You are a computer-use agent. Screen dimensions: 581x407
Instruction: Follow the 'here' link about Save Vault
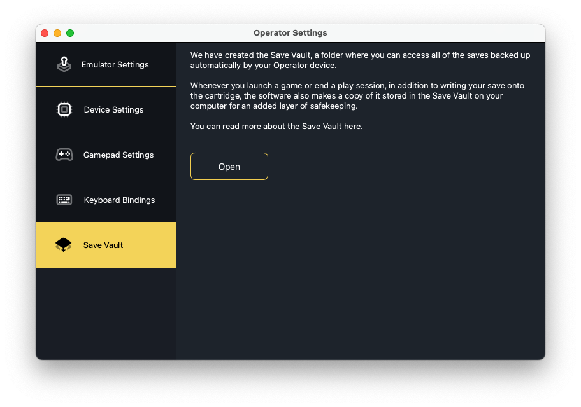352,126
